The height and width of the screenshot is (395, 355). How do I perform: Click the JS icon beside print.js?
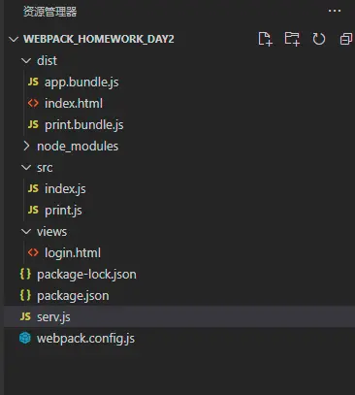(33, 210)
